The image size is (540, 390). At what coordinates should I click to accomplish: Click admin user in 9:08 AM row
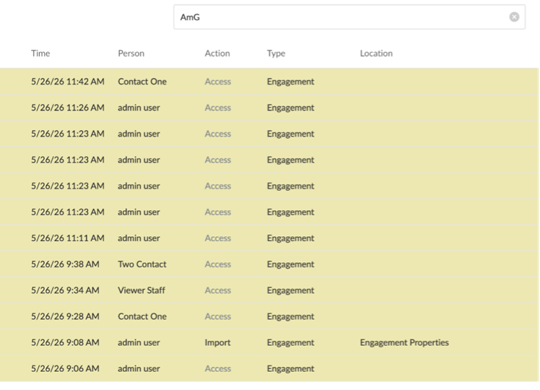[x=139, y=342]
